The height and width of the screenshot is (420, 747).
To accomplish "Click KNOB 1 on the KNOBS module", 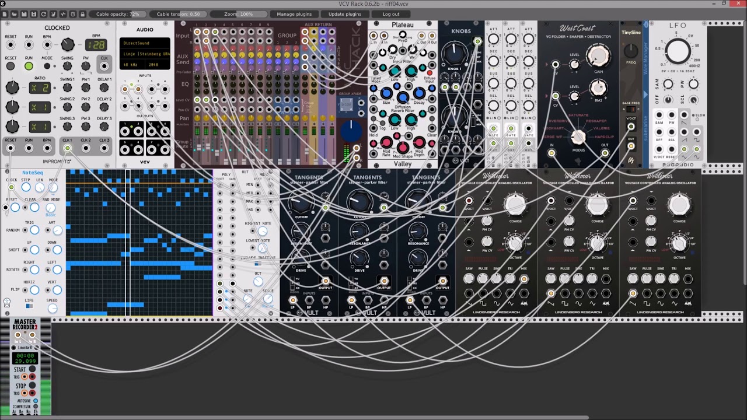I will click(x=455, y=54).
